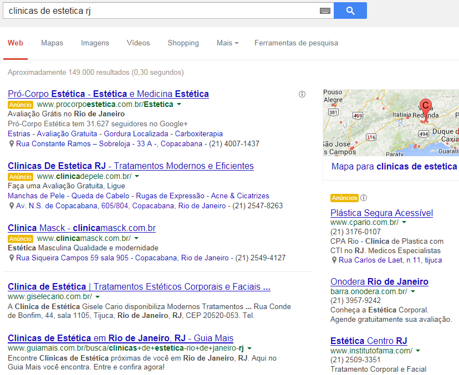Screen dimensions: 459x375
Task: Click the Queda de Cabelo sitelink
Action: 100,196
